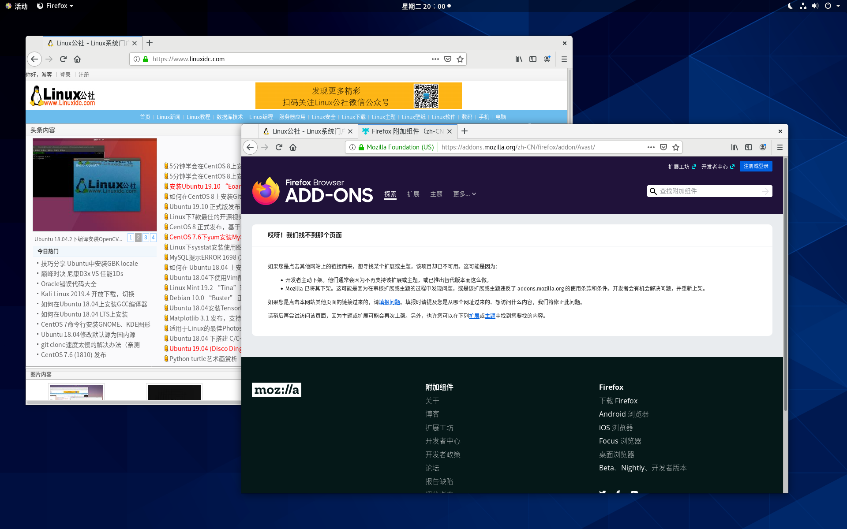Close the Firefox 附加组件 tab
Image resolution: width=847 pixels, height=529 pixels.
pos(450,131)
